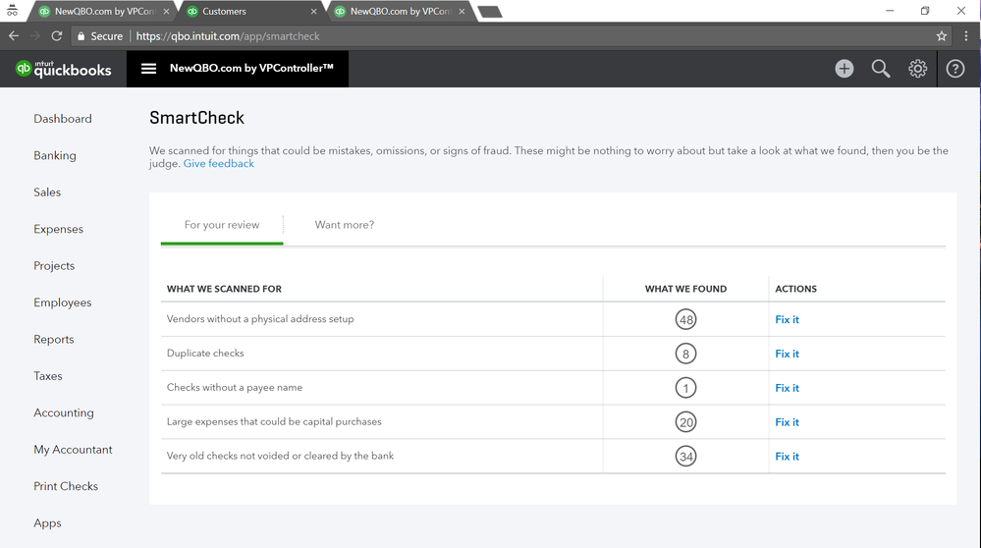
Task: Click 'Duplicate checks' row text
Action: (205, 354)
